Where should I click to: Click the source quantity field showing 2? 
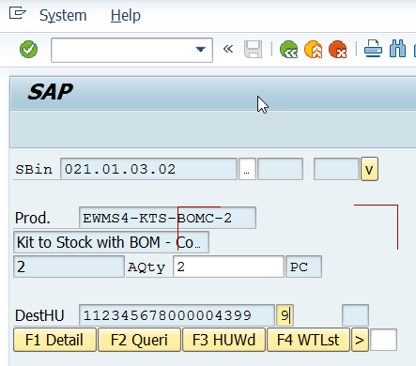(69, 267)
